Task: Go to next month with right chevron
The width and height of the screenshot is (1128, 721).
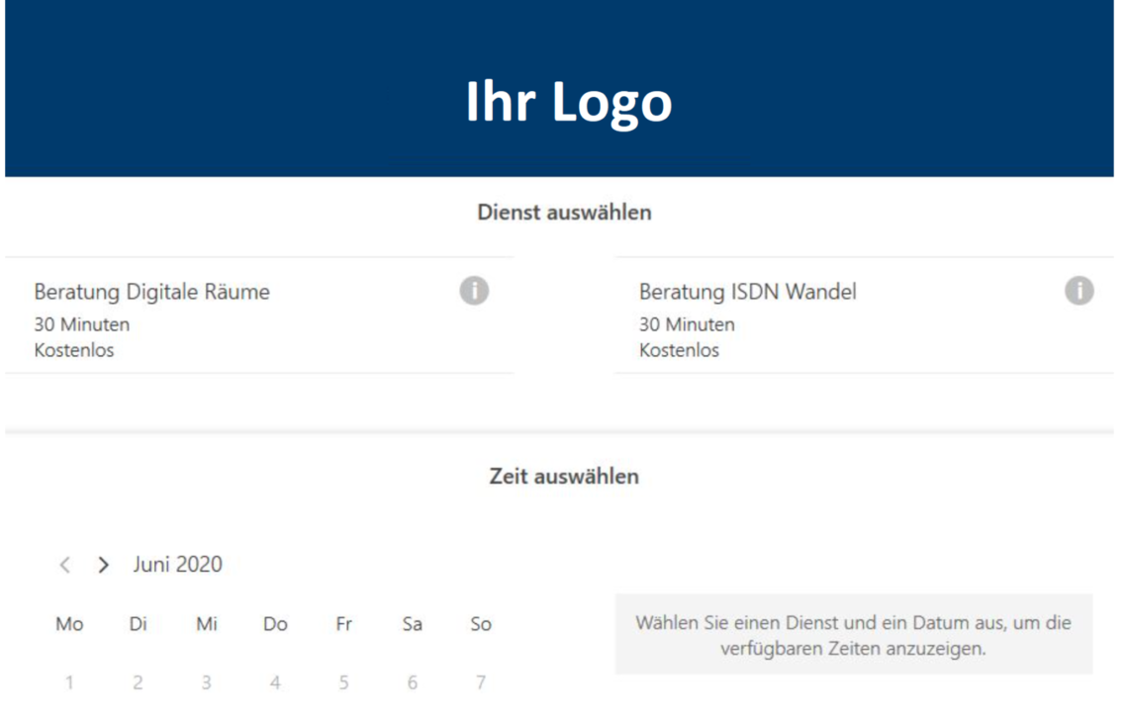Action: click(104, 565)
